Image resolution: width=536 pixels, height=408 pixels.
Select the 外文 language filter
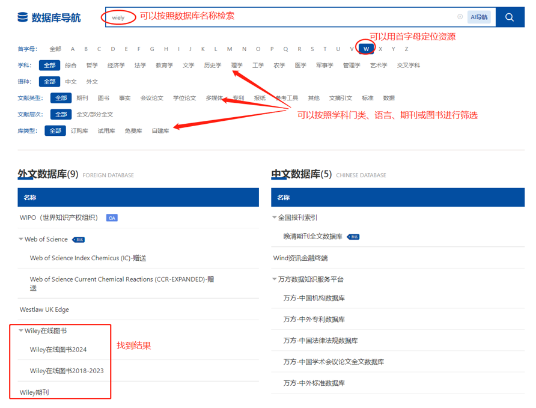coord(92,82)
